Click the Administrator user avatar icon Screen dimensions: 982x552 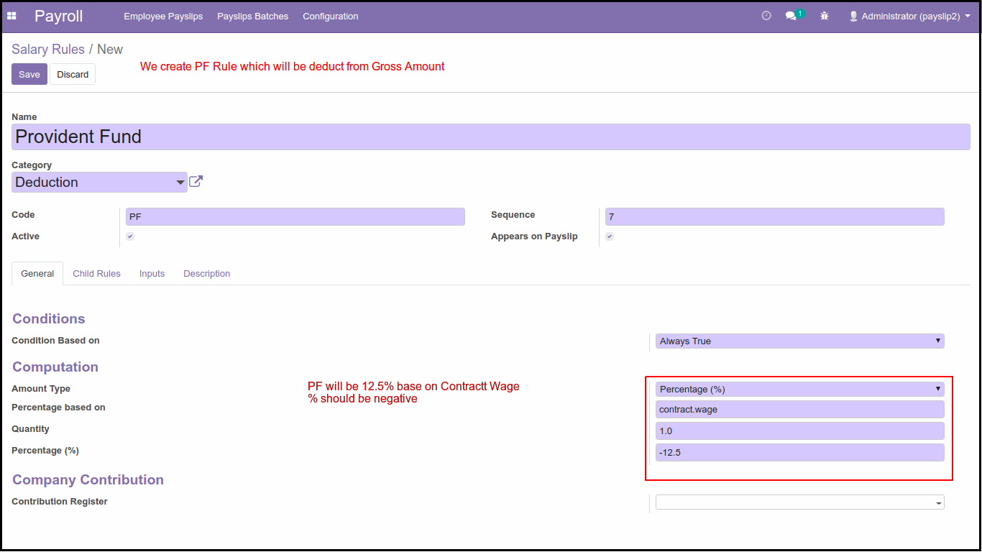tap(853, 16)
